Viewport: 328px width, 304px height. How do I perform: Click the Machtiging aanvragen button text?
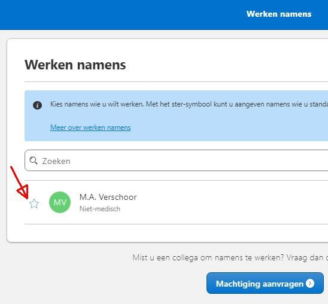tap(260, 284)
